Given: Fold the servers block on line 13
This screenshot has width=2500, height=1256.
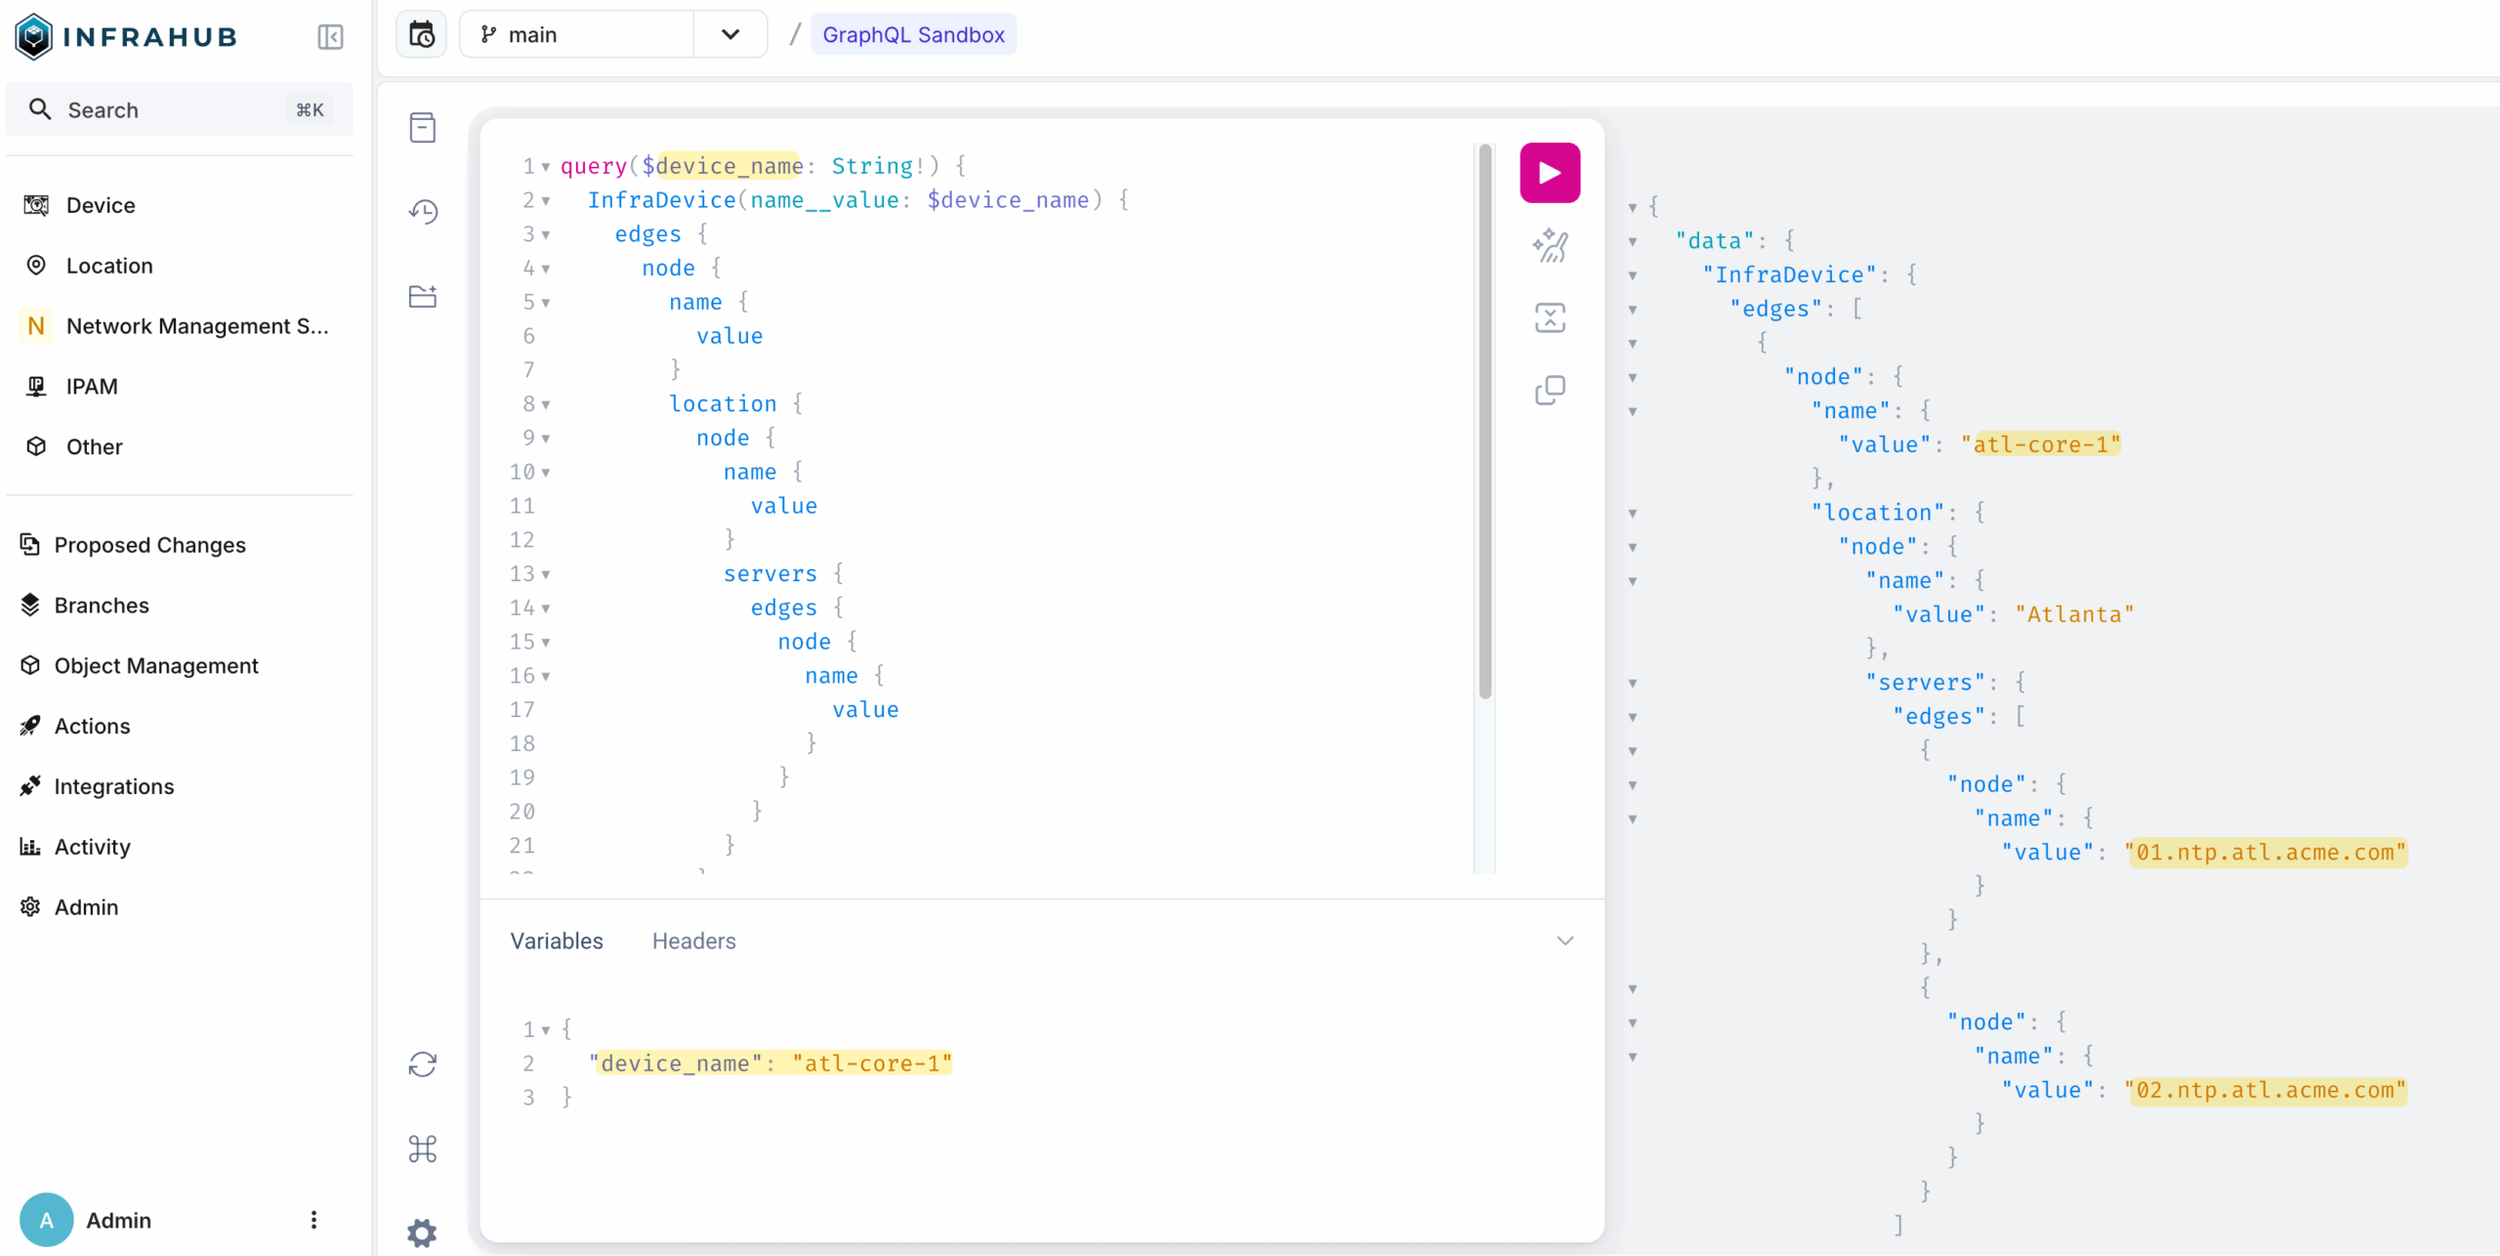Looking at the screenshot, I should click(x=546, y=575).
